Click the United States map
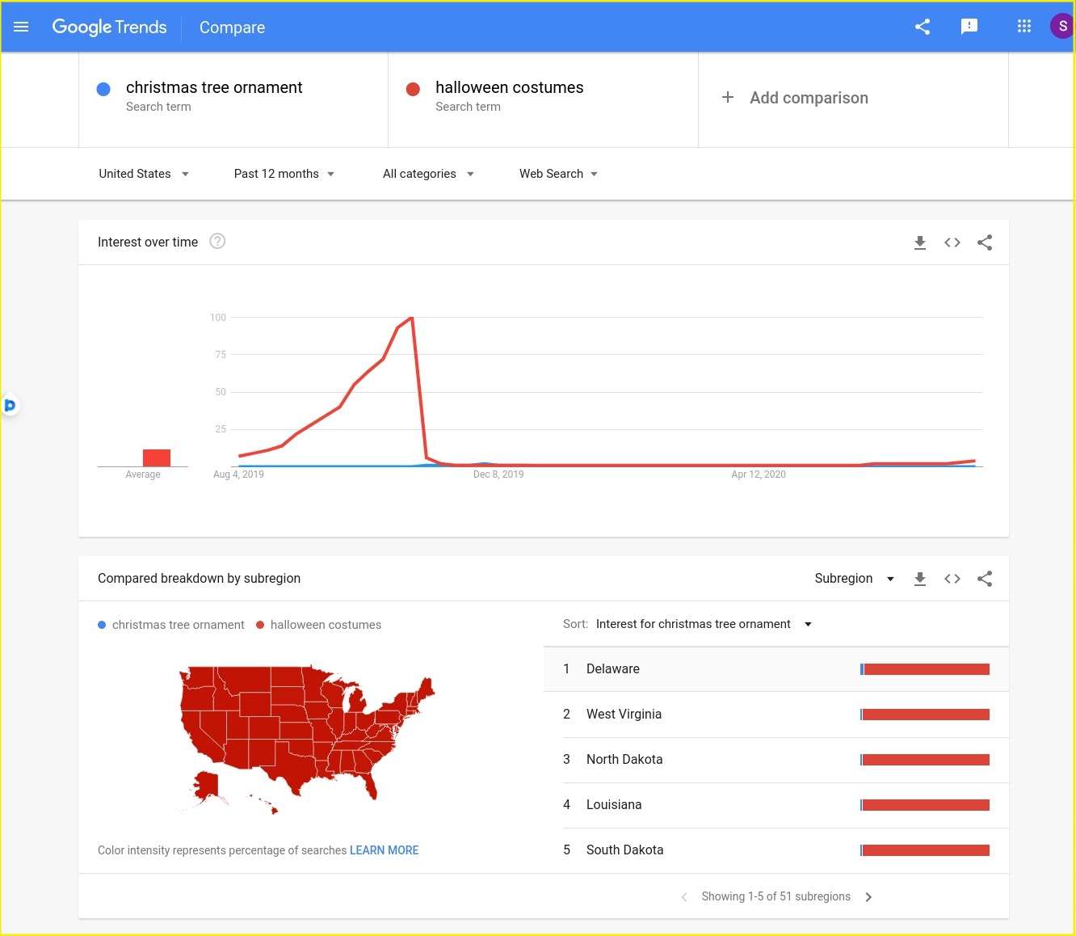Screen dimensions: 1076x936 [x=307, y=739]
